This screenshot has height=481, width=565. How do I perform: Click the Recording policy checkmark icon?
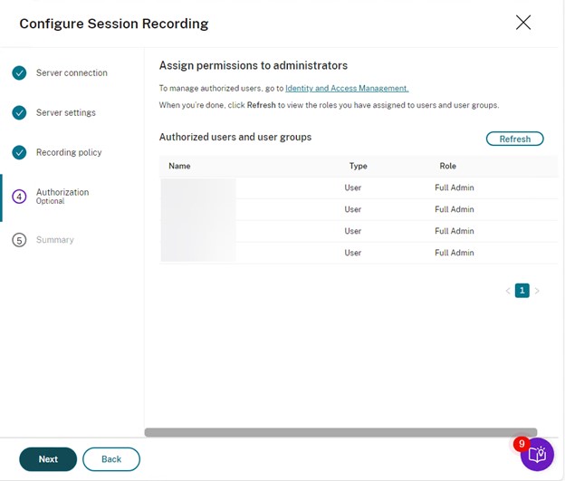[x=19, y=153]
